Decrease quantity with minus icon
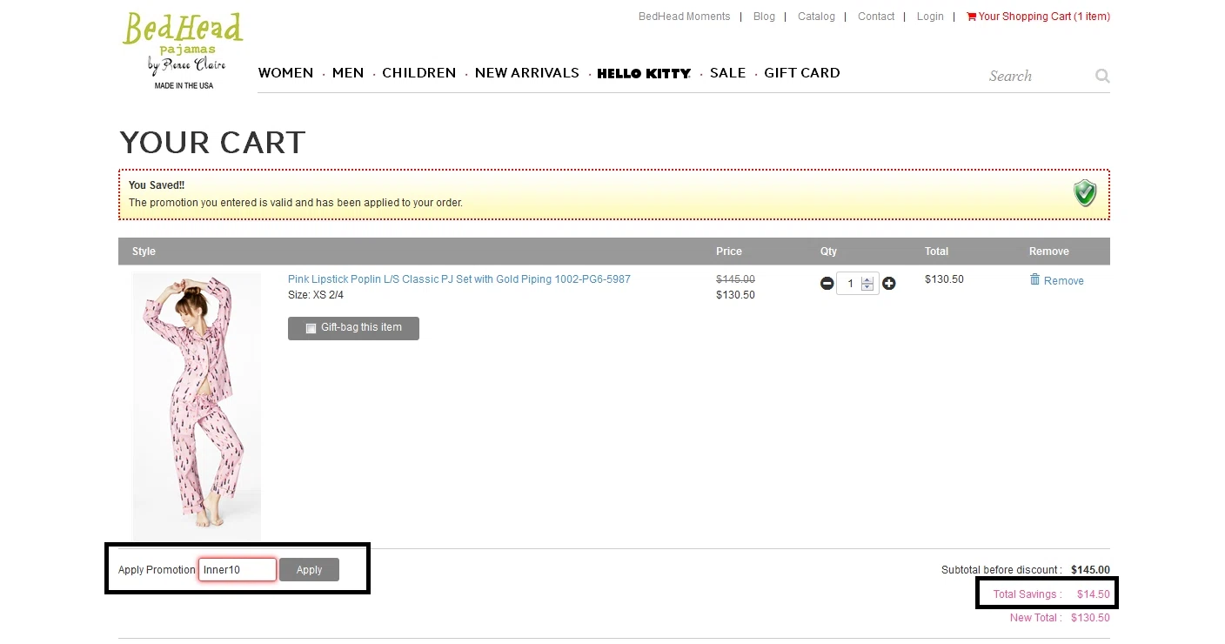This screenshot has height=644, width=1225. [827, 284]
